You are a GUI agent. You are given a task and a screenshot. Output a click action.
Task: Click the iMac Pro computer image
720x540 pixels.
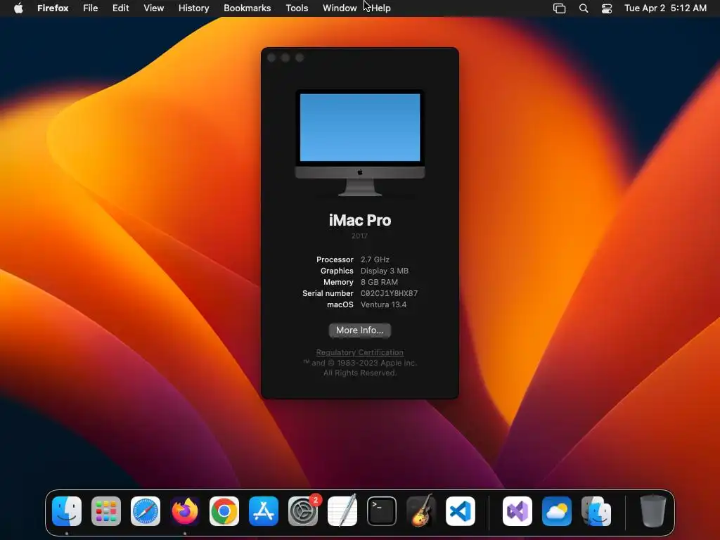coord(360,143)
